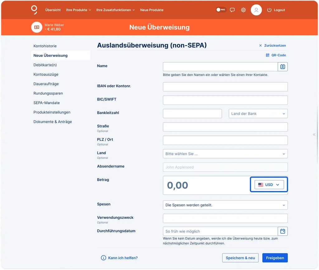The height and width of the screenshot is (270, 319).
Task: Focus the Name input field
Action: coord(220,67)
